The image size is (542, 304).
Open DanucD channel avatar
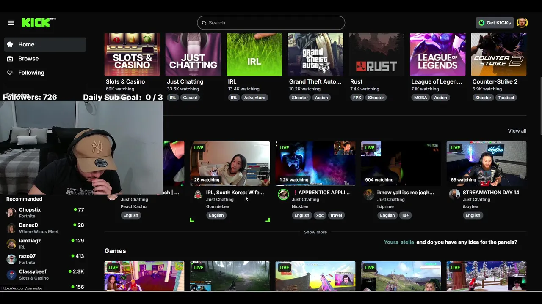(x=11, y=228)
